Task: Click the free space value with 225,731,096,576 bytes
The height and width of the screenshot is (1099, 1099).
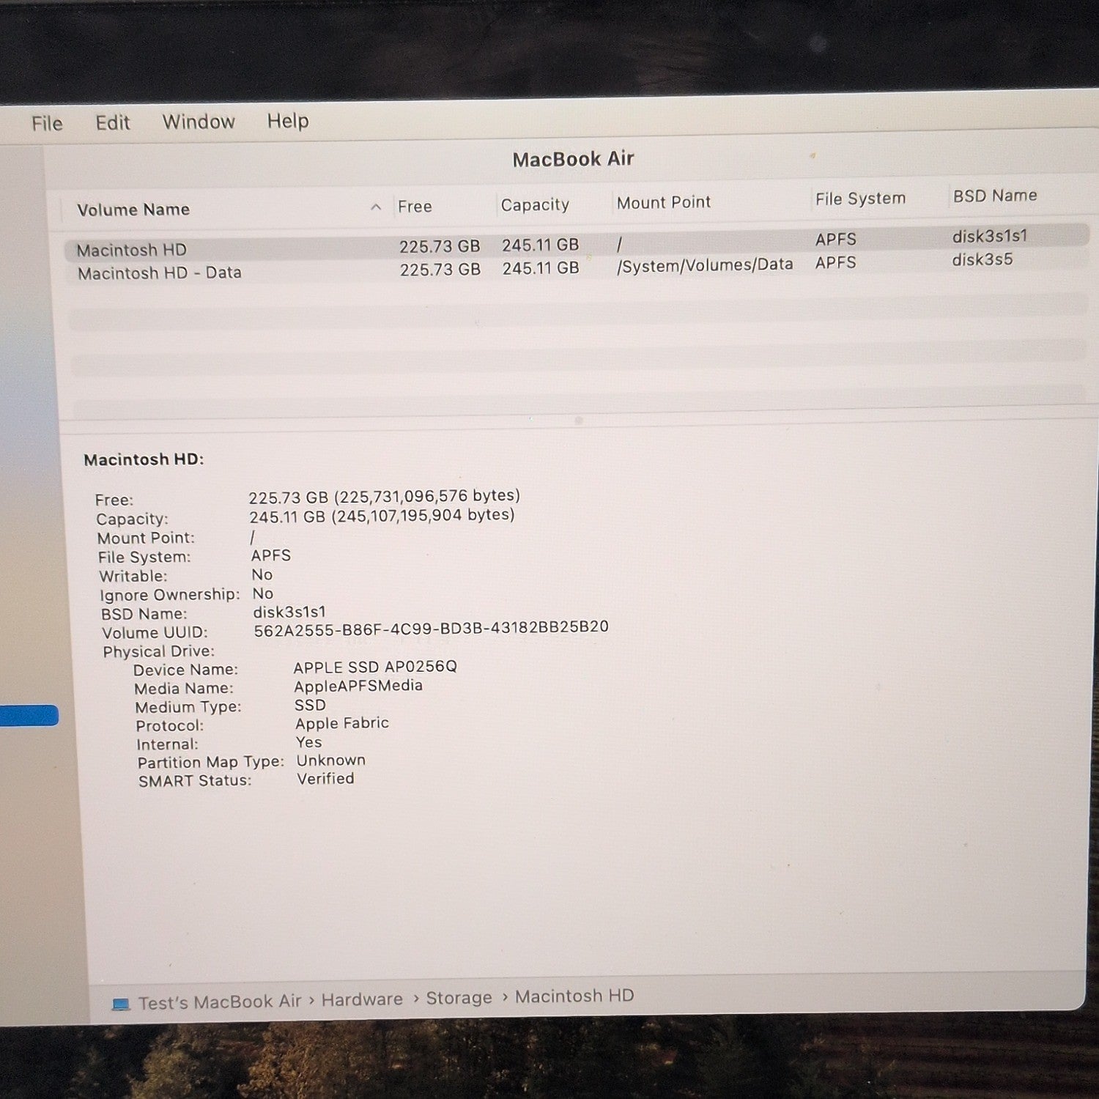Action: 384,497
